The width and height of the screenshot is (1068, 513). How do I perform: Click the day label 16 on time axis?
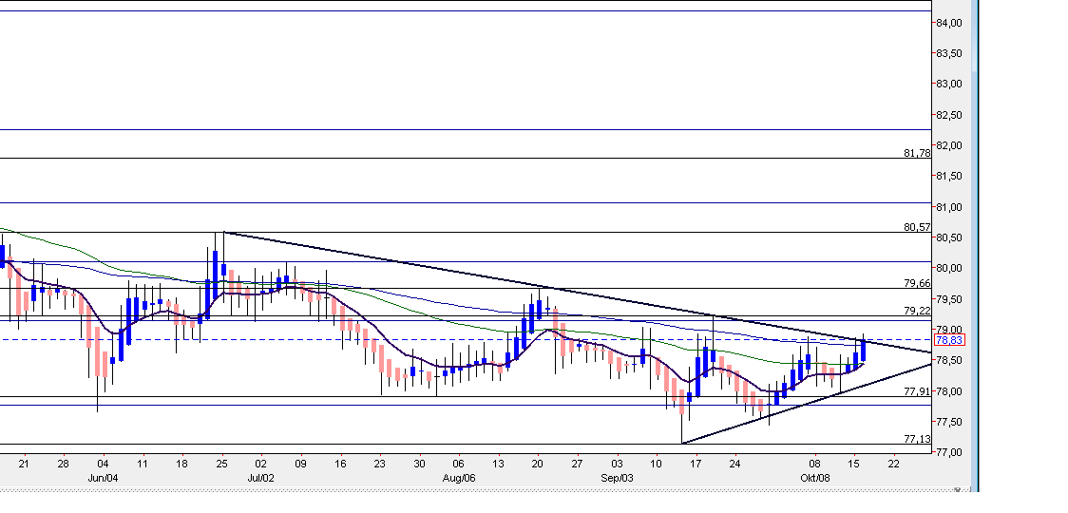click(340, 464)
